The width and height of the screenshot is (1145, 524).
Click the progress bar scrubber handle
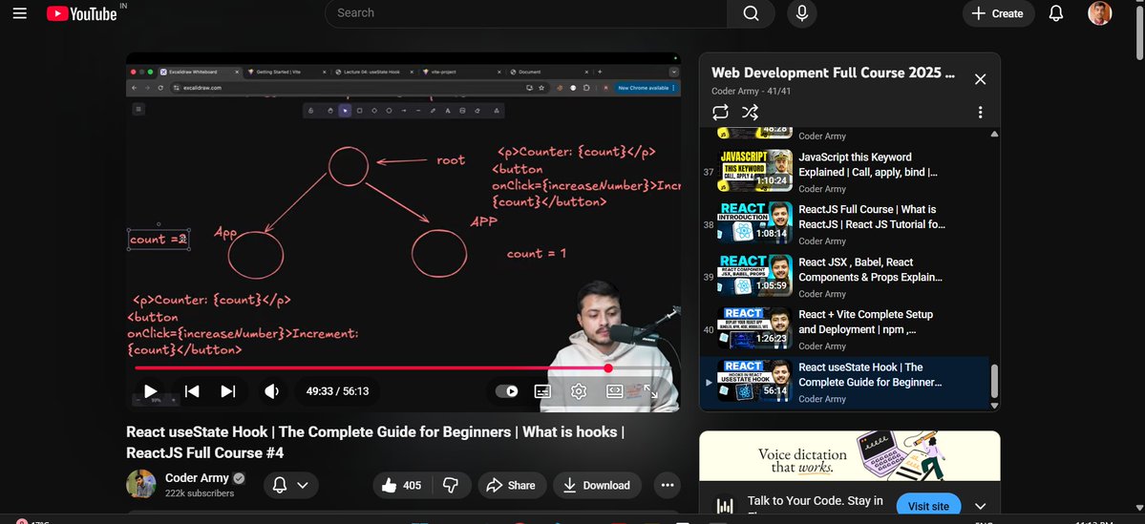(x=607, y=367)
